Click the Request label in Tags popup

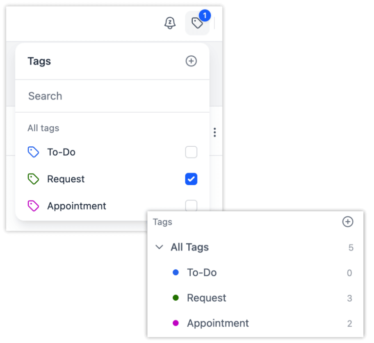coord(66,179)
